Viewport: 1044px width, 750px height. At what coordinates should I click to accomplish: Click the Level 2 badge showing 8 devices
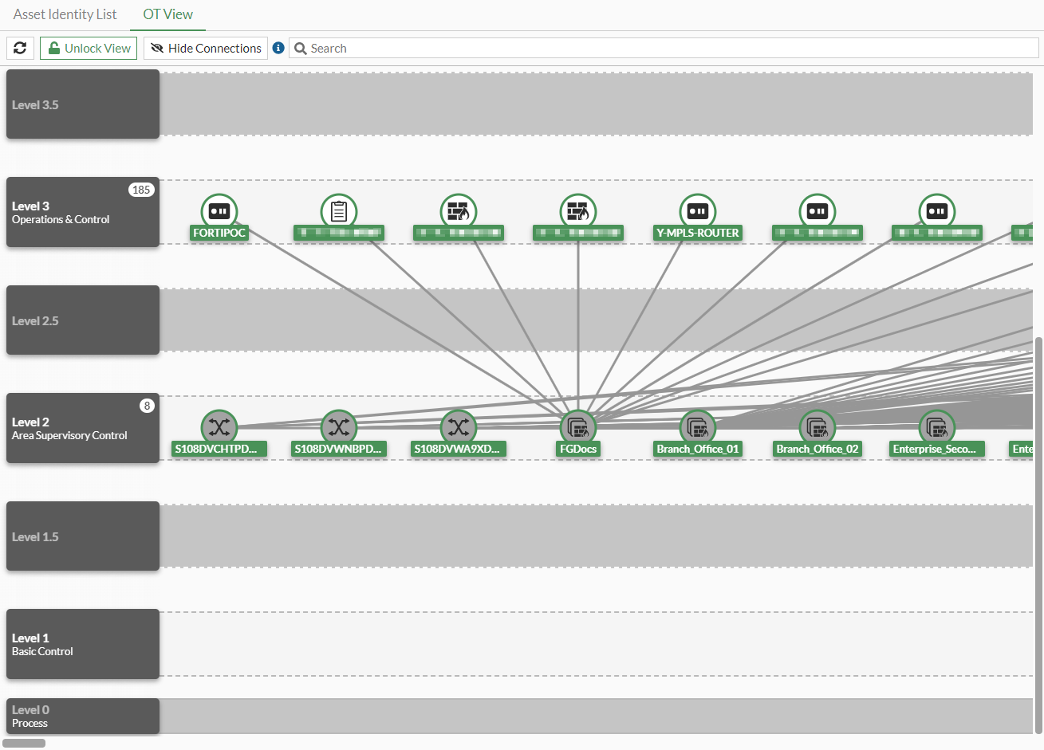pos(147,406)
